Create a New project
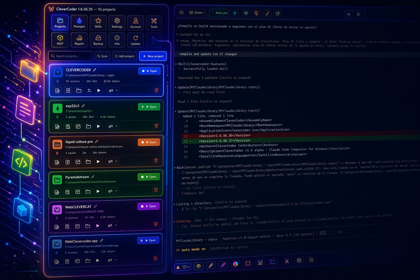The image size is (420, 280). point(153,56)
